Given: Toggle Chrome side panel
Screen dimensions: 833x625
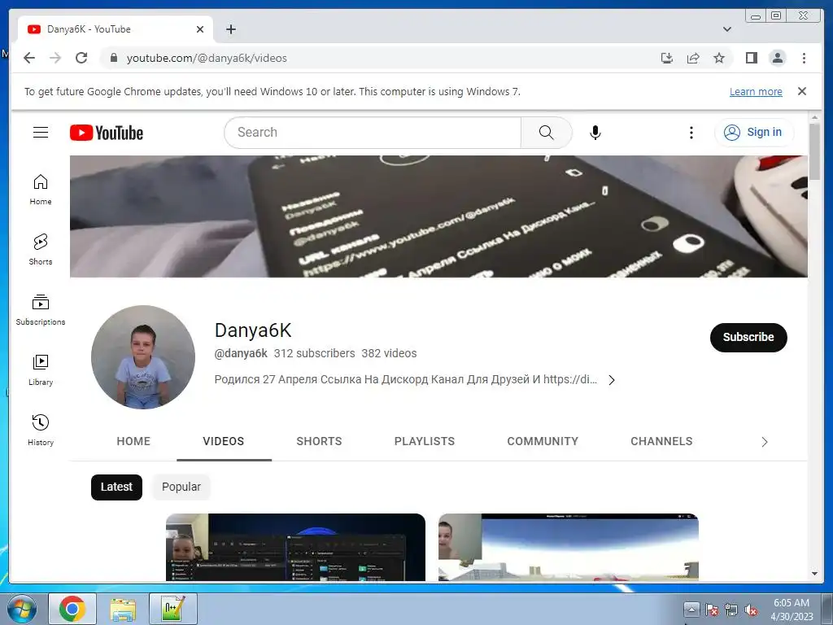Looking at the screenshot, I should tap(751, 58).
